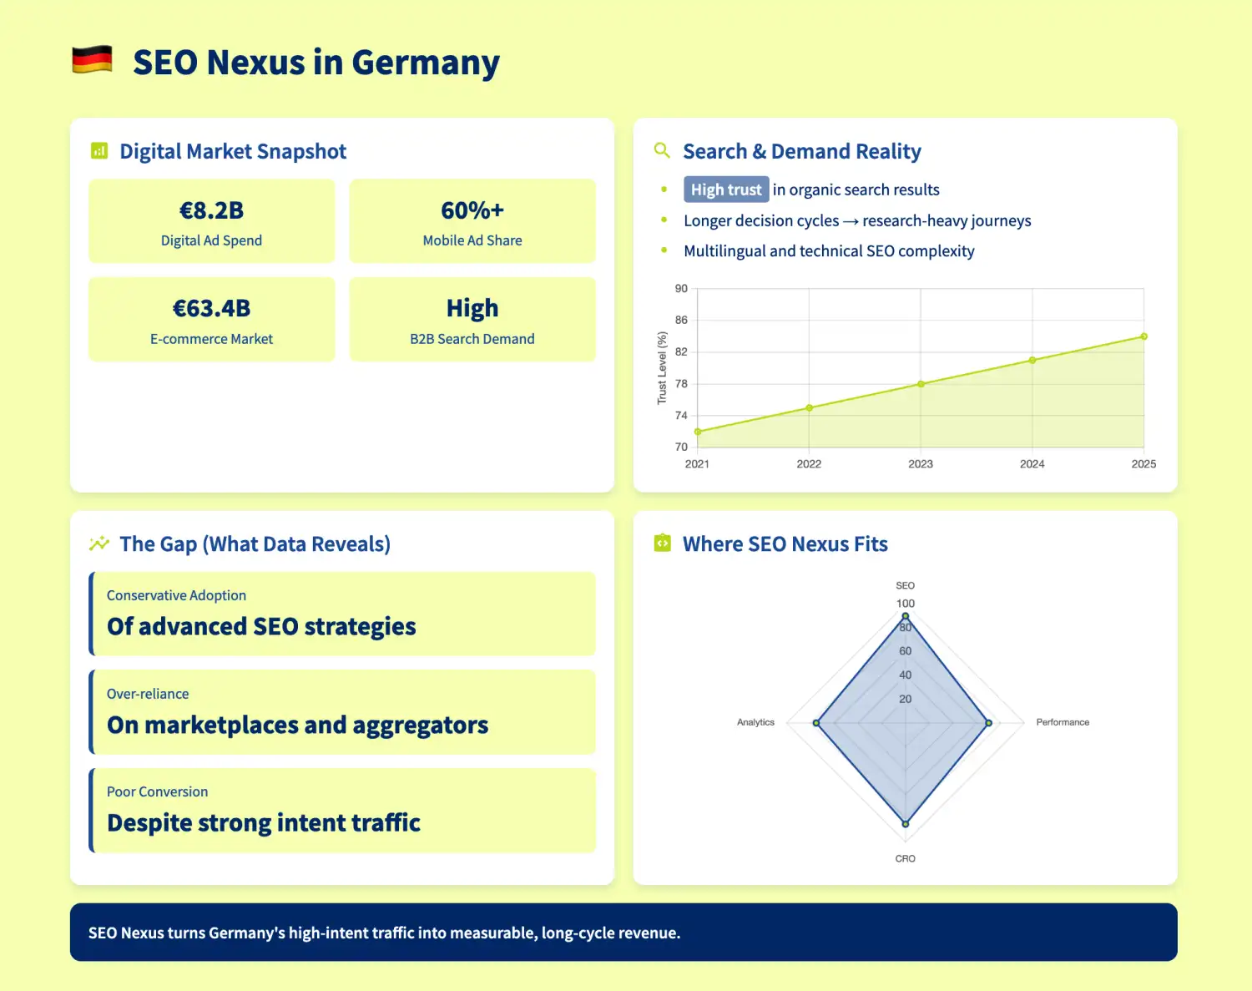Expand the Over-reliance on marketplaces card
Viewport: 1252px width, 991px height.
(x=341, y=712)
